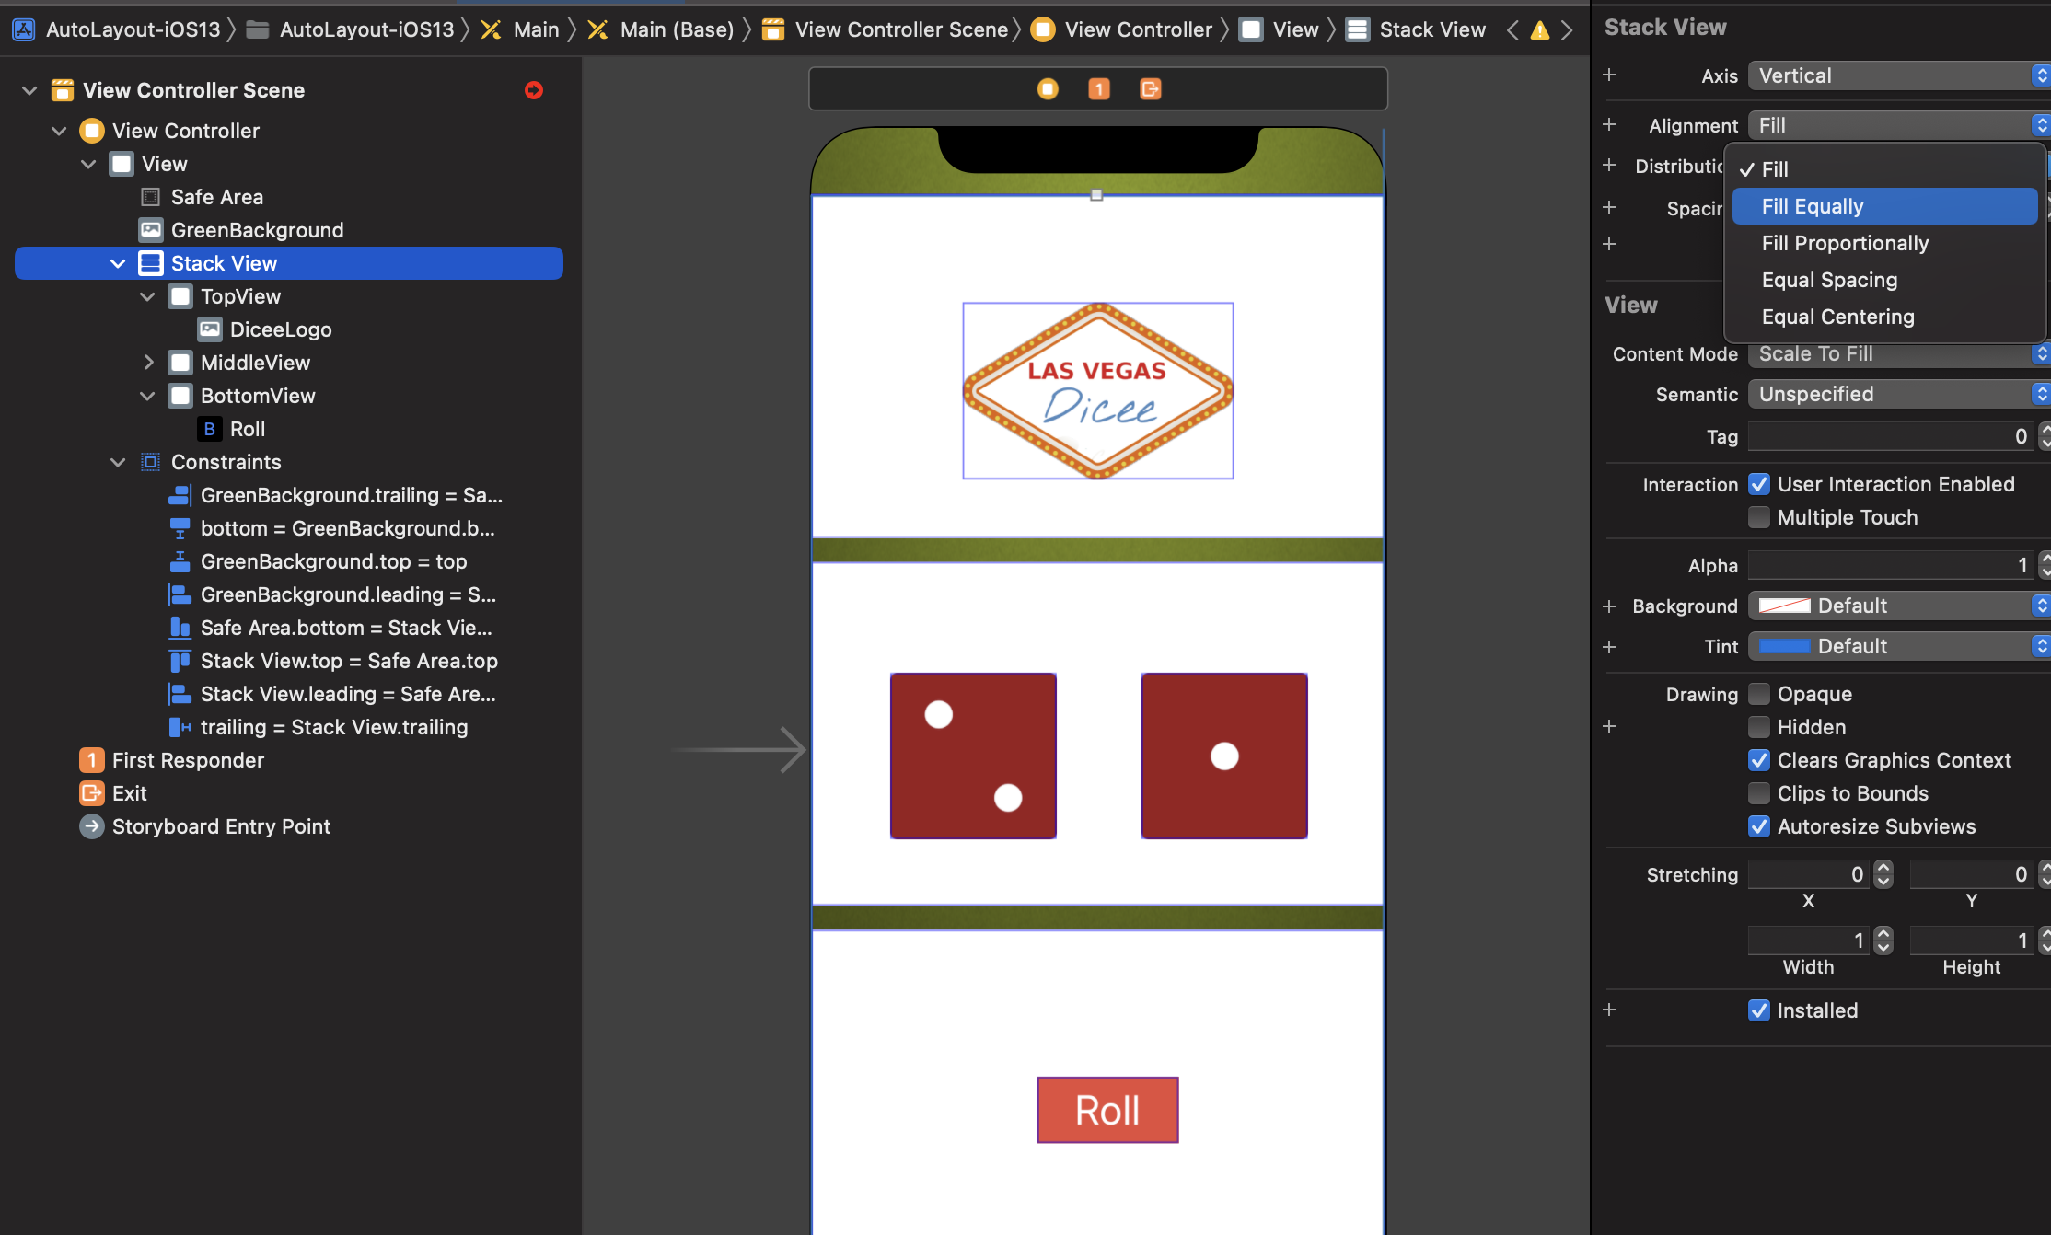Click the orange First Responder icon above canvas
The image size is (2051, 1235).
point(1098,89)
